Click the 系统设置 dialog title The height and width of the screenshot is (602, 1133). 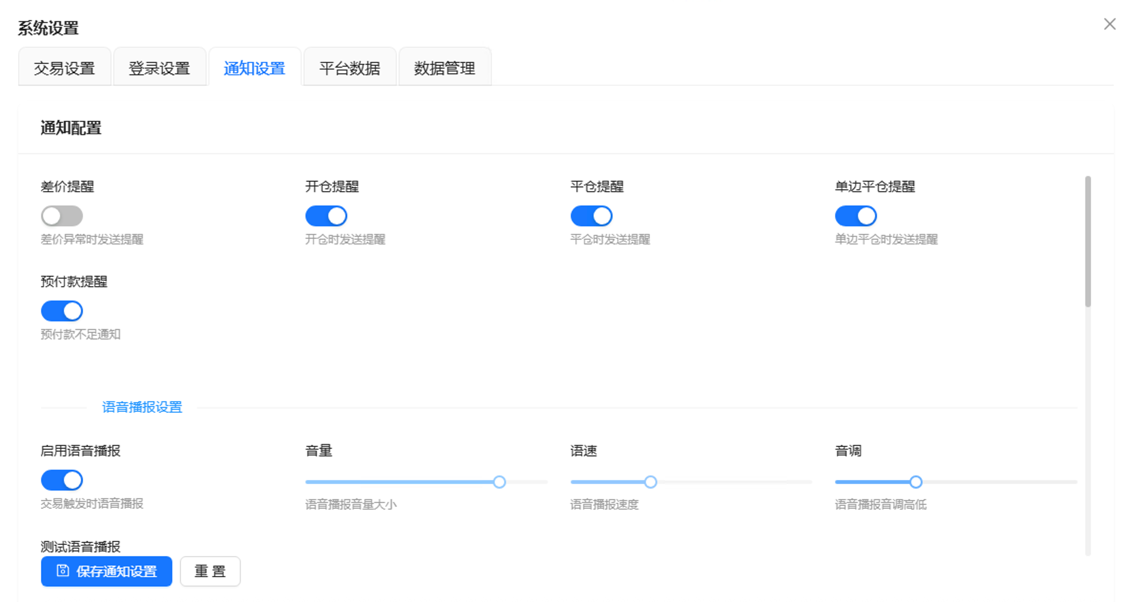click(x=49, y=28)
